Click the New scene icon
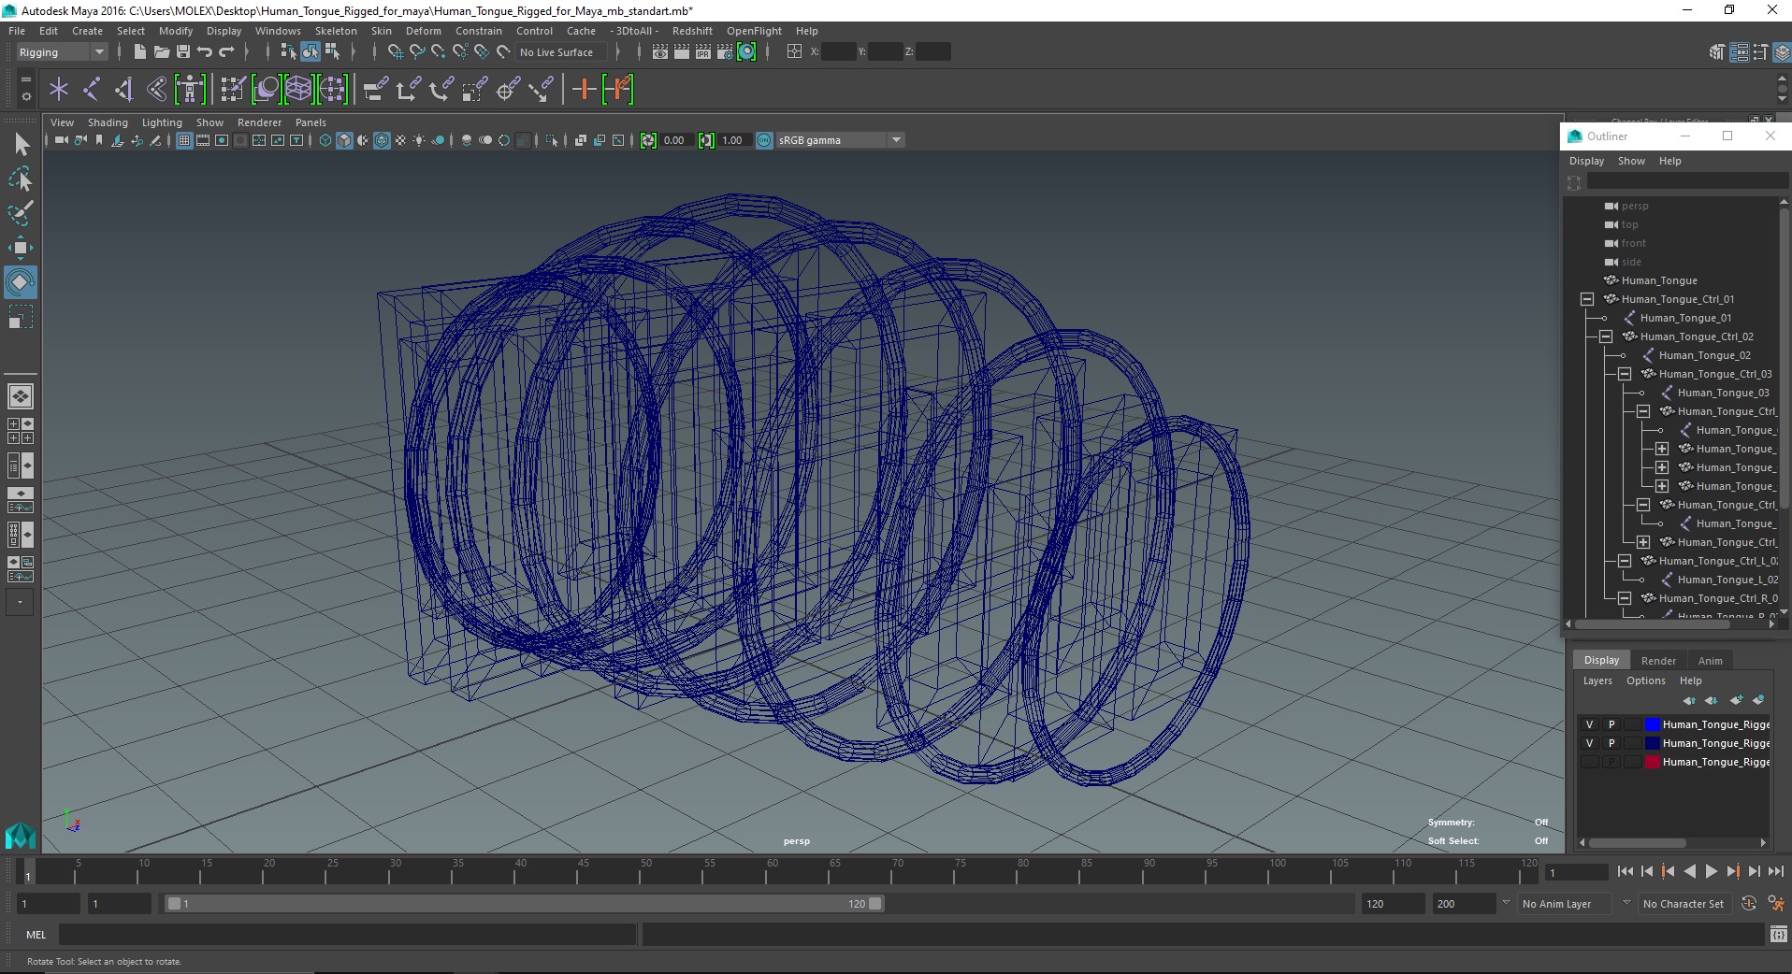Screen dimensions: 1792x974 [x=139, y=52]
